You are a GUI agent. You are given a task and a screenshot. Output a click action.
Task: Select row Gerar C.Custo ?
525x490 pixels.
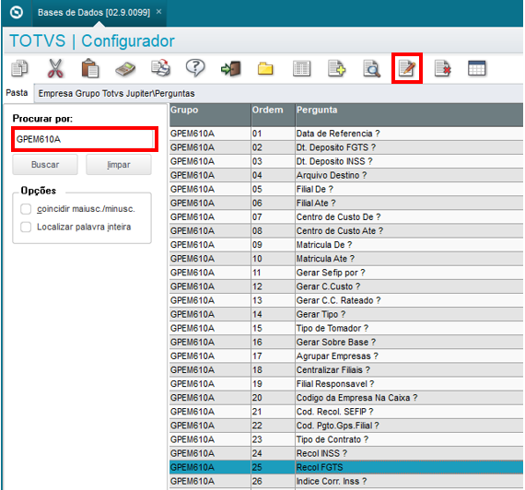click(x=346, y=286)
